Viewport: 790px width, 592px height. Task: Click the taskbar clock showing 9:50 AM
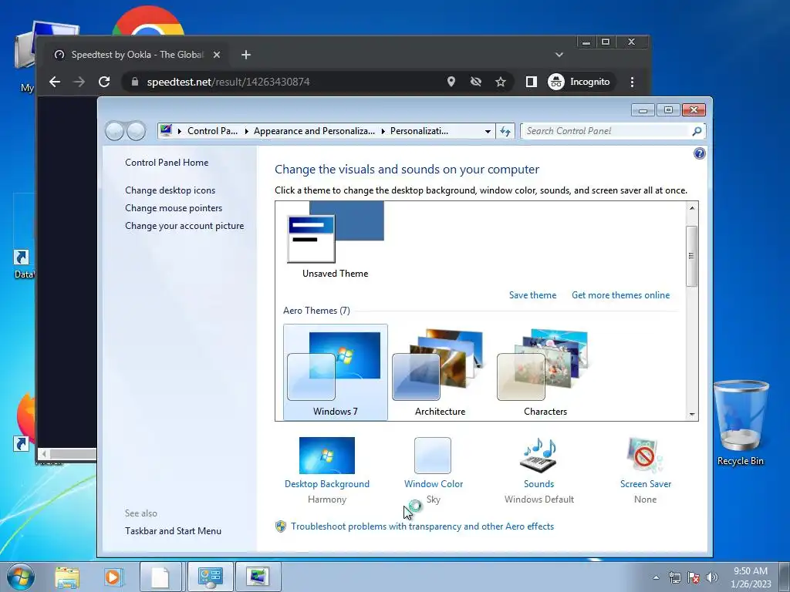pos(751,577)
